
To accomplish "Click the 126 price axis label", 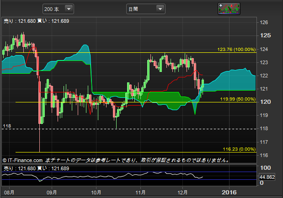I will pos(264,22).
